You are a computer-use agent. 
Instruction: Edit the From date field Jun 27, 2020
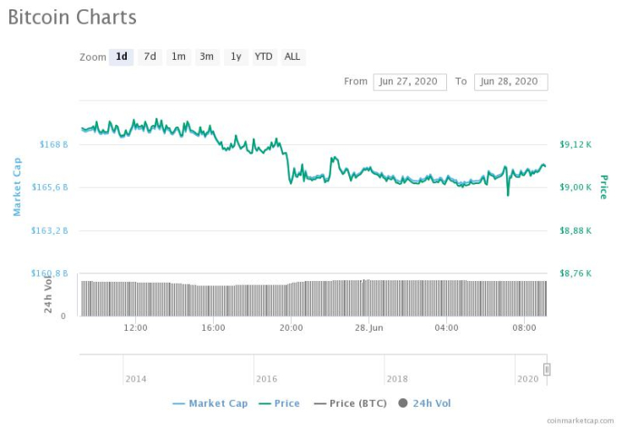(410, 82)
